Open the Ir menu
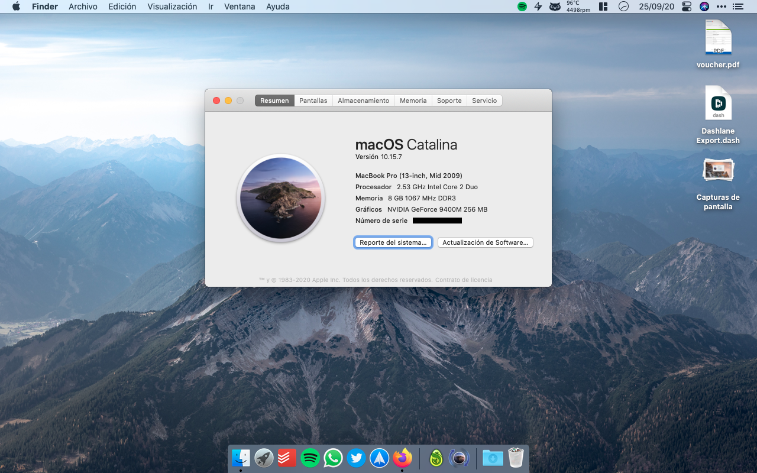Screen dimensions: 757x473 click(211, 7)
